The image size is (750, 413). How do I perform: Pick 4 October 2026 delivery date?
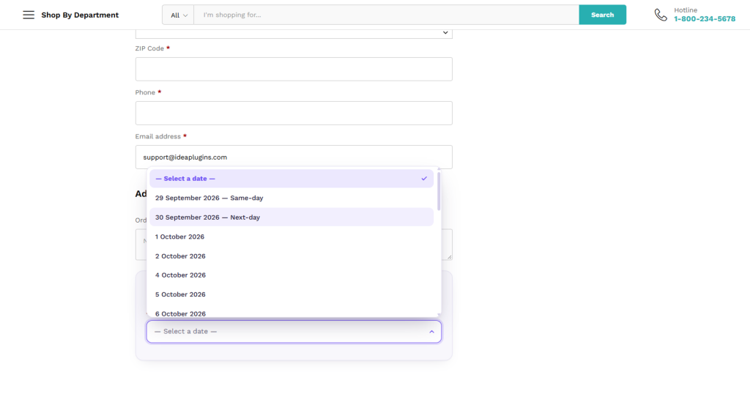coord(292,275)
